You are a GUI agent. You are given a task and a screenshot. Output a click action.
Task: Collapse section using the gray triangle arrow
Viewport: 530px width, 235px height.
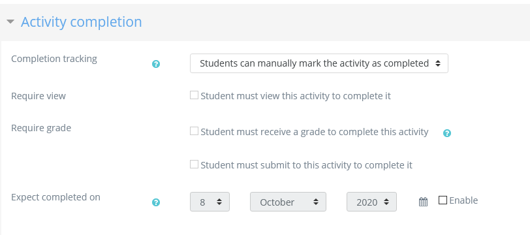pos(10,22)
